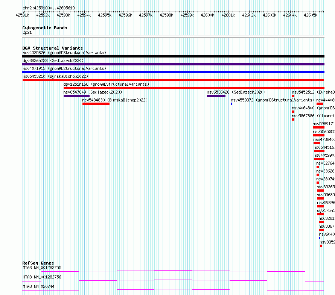Click the 42605k ruler tick label
This screenshot has width=335, height=295.
(x=311, y=15)
